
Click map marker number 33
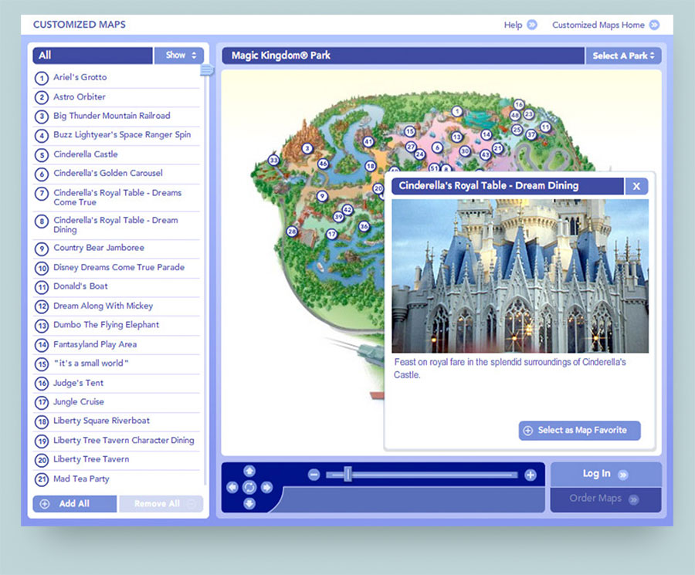point(273,161)
